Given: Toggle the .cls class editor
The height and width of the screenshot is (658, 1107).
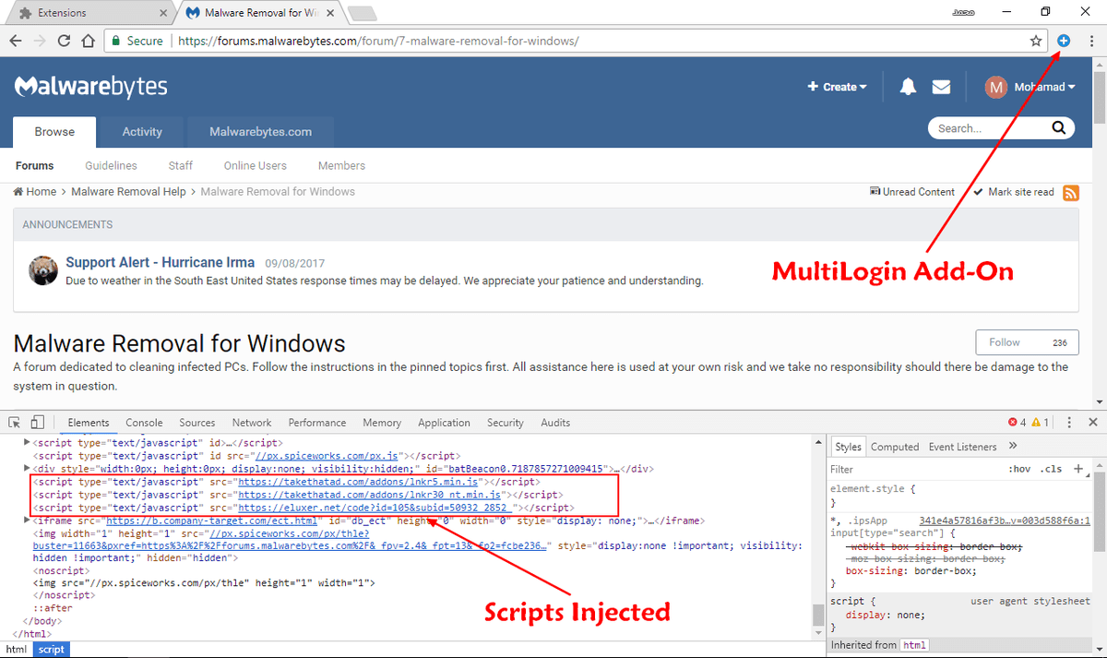Looking at the screenshot, I should click(x=1051, y=469).
